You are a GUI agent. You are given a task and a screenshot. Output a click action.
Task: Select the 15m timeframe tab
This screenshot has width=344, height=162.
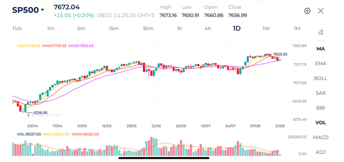(114, 29)
